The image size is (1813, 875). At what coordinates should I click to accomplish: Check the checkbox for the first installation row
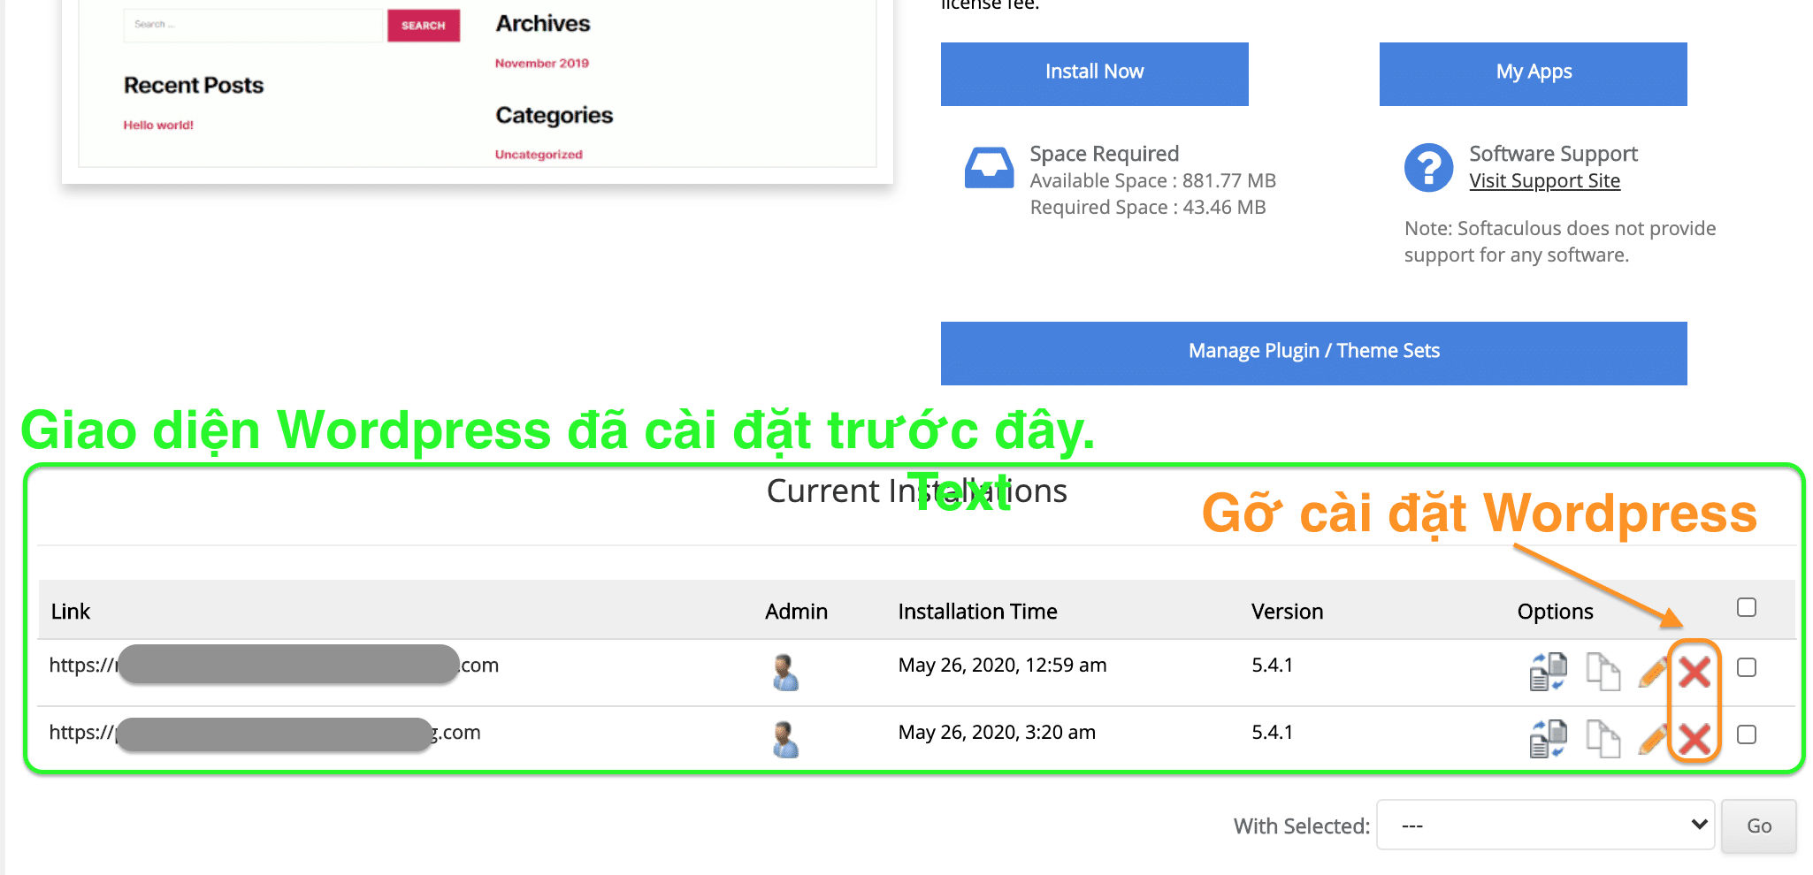point(1747,668)
